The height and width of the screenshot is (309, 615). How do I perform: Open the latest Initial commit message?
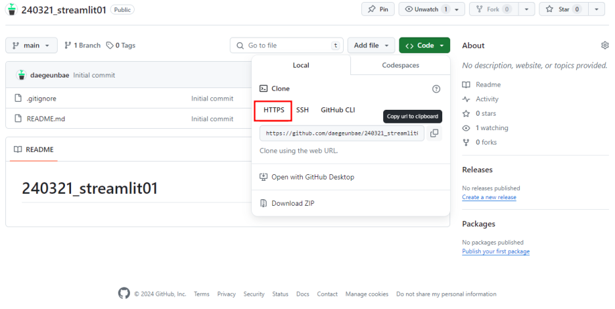pyautogui.click(x=94, y=75)
